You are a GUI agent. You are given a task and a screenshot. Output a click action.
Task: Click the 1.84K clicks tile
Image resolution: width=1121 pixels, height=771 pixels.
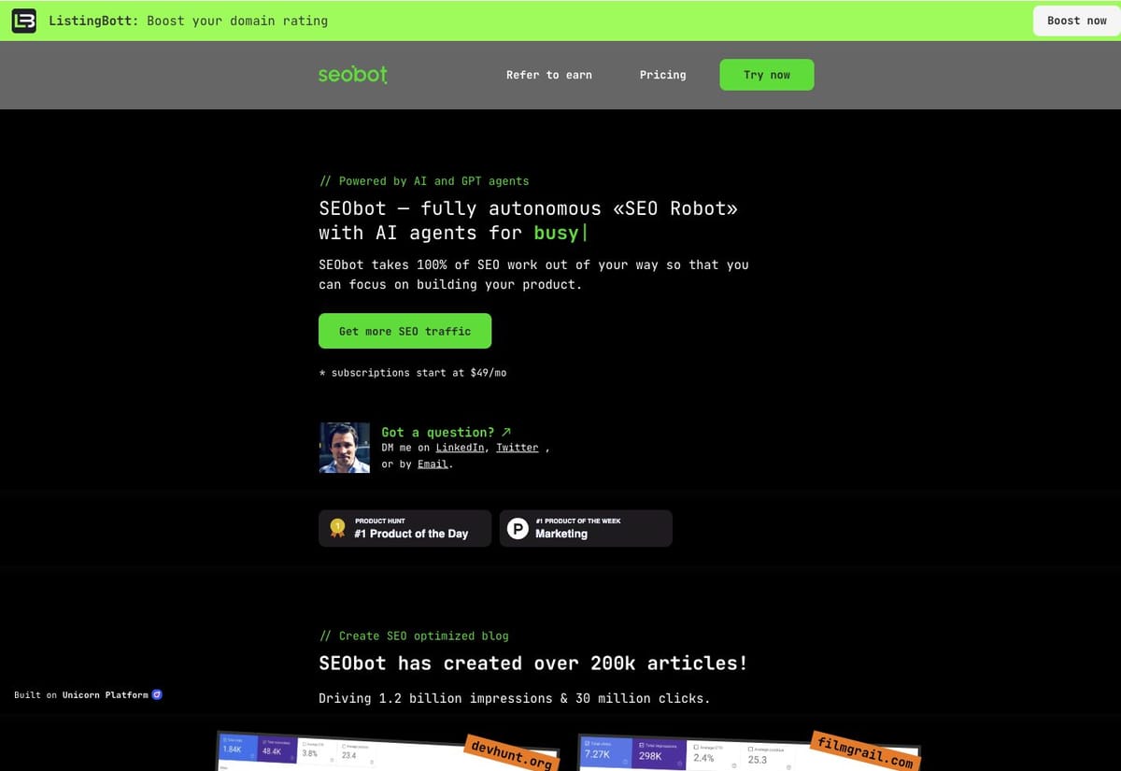point(237,747)
